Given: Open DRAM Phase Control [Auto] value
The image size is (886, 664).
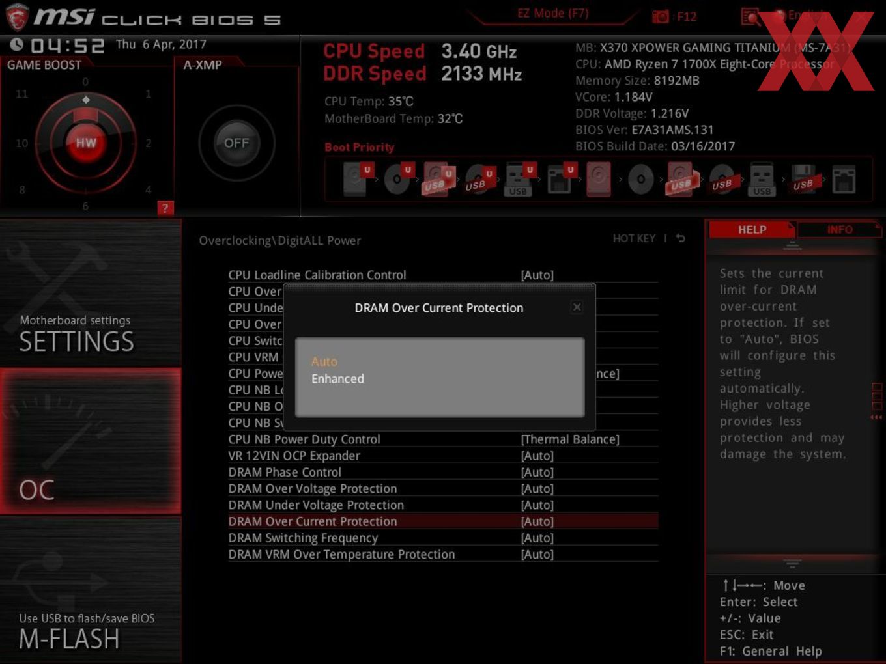Looking at the screenshot, I should [x=537, y=472].
